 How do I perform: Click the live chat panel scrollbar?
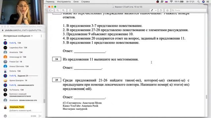(44, 101)
